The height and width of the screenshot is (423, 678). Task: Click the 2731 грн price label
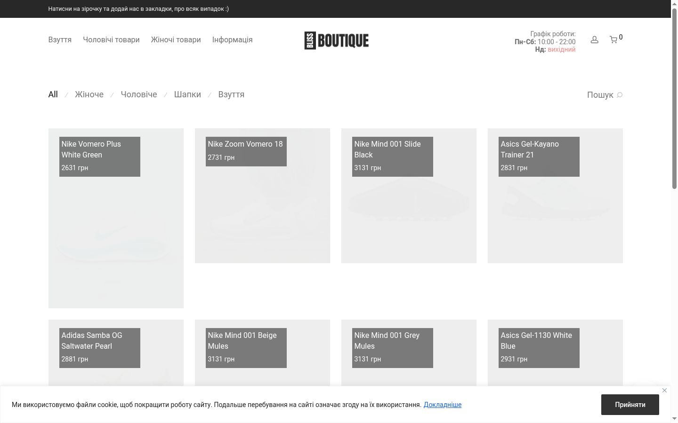pyautogui.click(x=221, y=157)
